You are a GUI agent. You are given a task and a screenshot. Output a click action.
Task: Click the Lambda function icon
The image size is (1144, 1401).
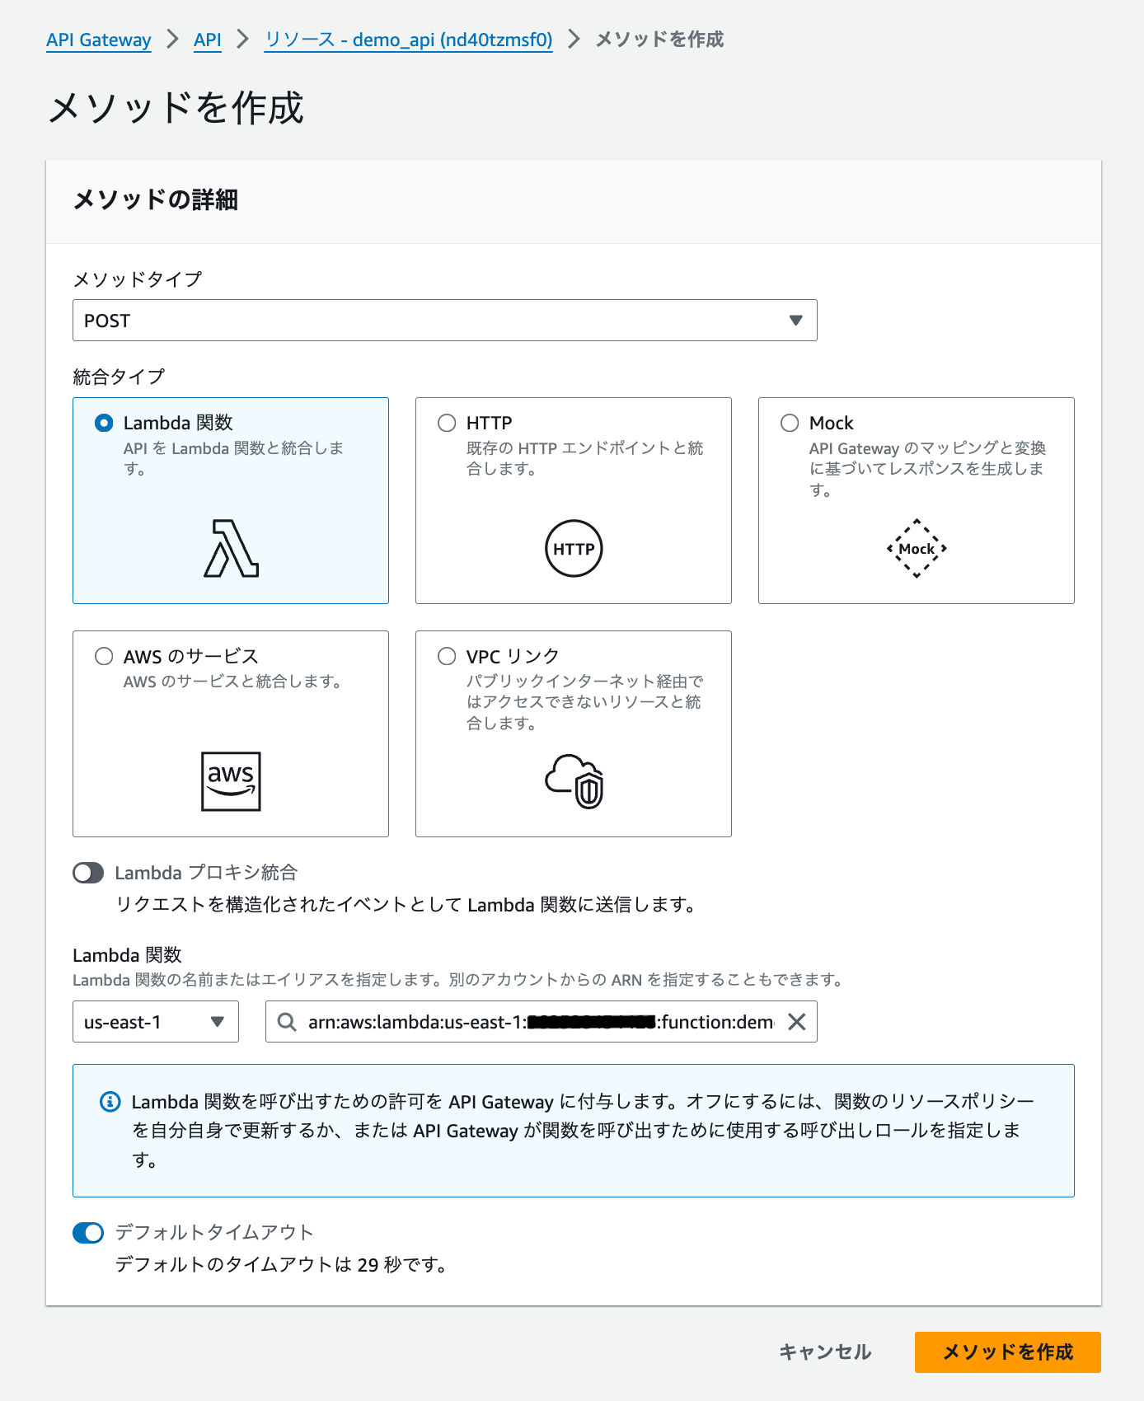pyautogui.click(x=232, y=548)
